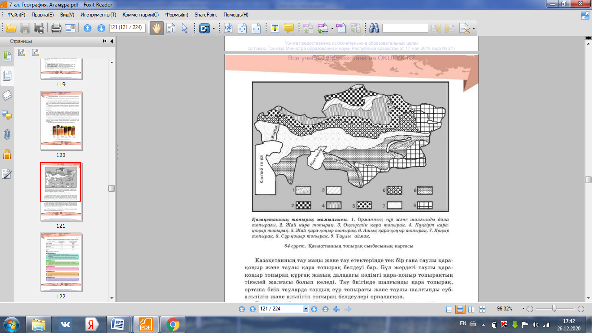
Task: Click the Save floppy disk icon
Action: 25,28
